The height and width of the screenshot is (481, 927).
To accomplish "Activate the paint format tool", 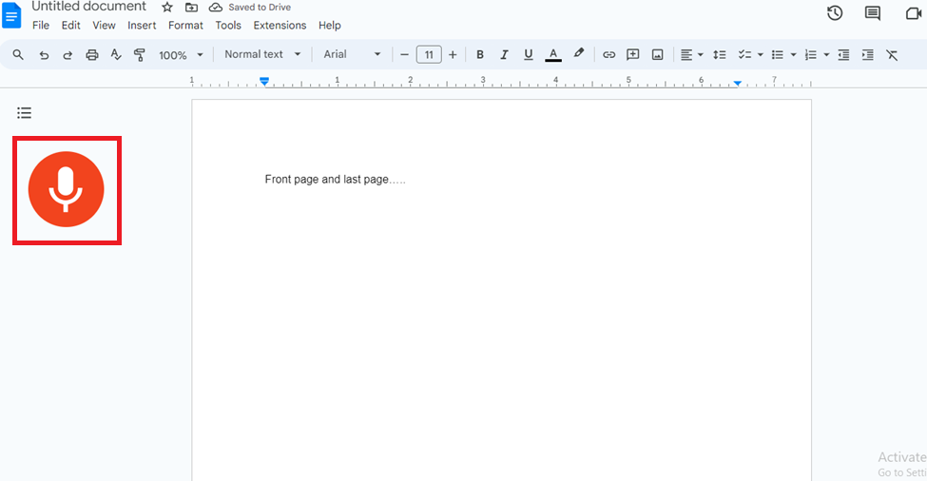I will pyautogui.click(x=140, y=55).
